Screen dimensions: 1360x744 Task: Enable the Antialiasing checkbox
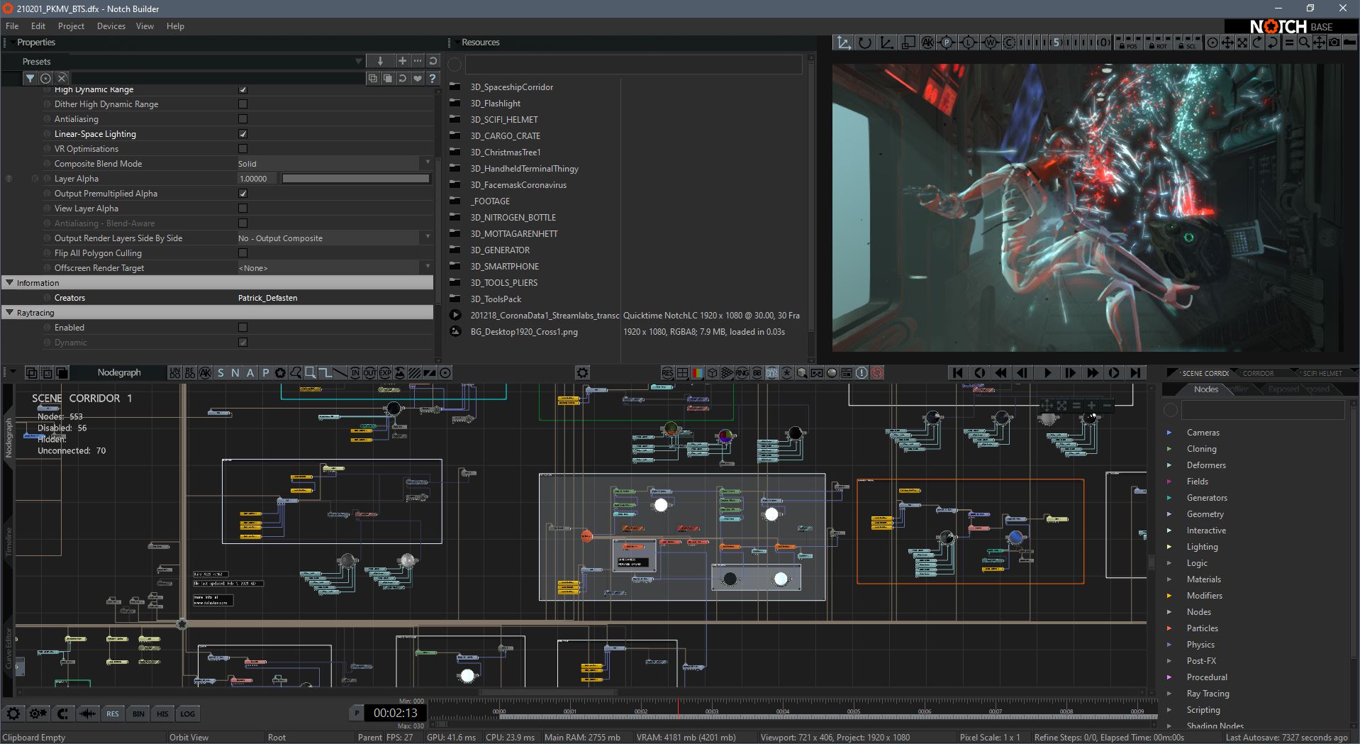point(243,119)
